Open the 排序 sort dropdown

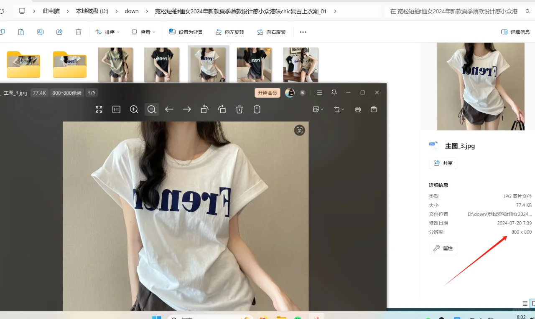pyautogui.click(x=107, y=32)
